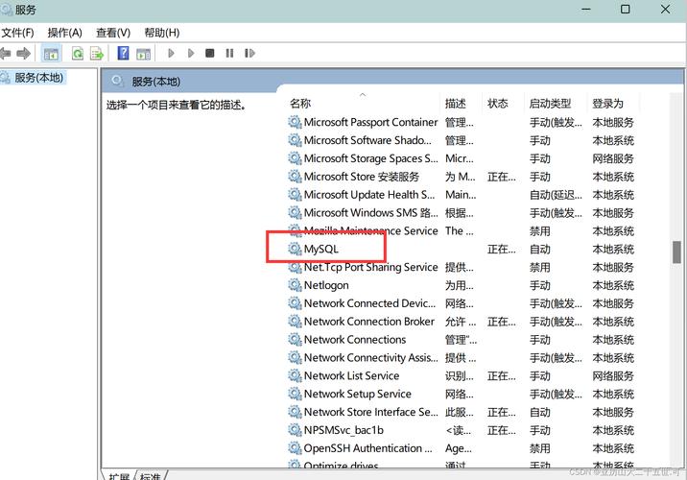Click the Pause Service toolbar icon
The height and width of the screenshot is (480, 687).
(x=229, y=54)
